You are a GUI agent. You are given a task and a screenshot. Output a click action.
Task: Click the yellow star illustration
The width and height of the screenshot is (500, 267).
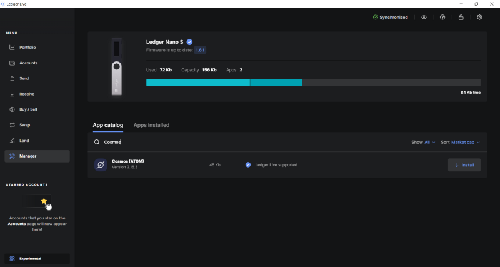(x=44, y=201)
